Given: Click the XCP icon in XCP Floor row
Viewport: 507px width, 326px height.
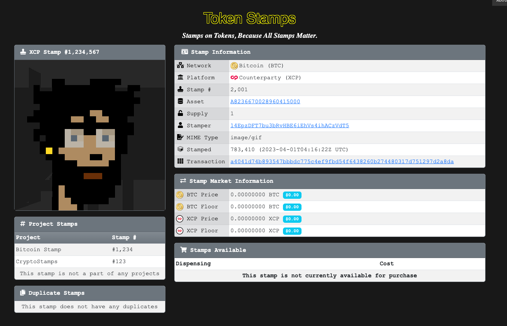Looking at the screenshot, I should click(x=180, y=231).
